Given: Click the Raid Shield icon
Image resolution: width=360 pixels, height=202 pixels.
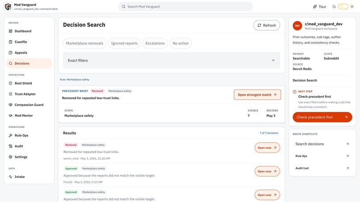Looking at the screenshot, I should (x=11, y=83).
